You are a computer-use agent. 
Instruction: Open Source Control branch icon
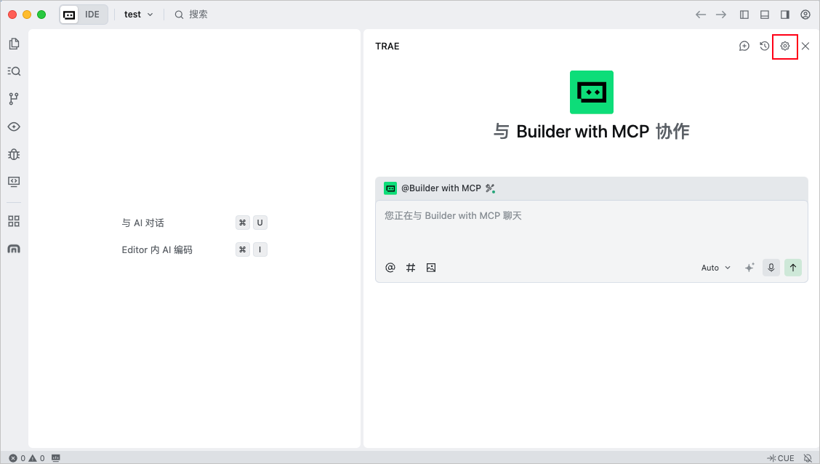click(x=14, y=99)
